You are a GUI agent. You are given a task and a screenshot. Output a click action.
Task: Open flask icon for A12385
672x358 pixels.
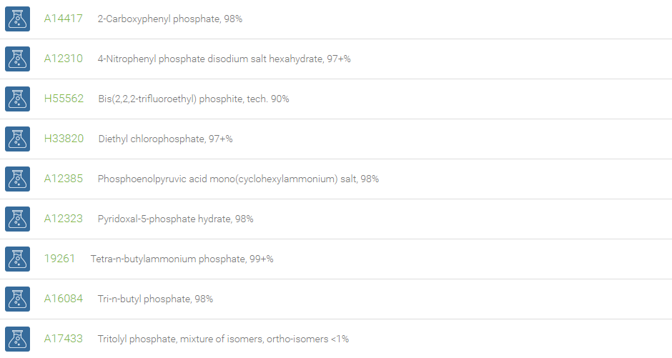[x=18, y=179]
